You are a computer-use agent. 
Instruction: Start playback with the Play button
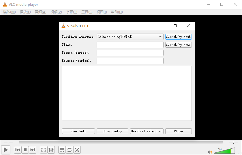[x=6, y=150]
